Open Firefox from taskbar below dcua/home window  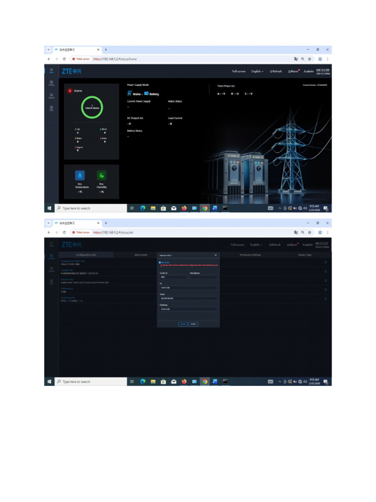[184, 208]
